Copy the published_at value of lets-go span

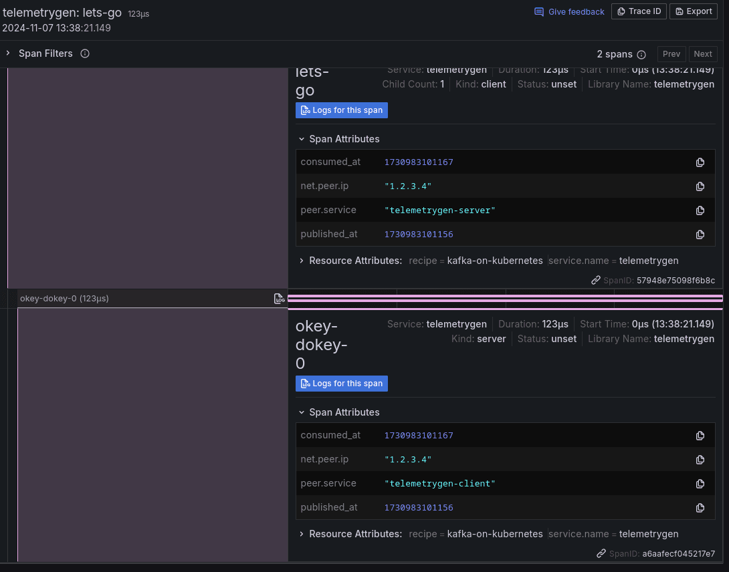(700, 235)
